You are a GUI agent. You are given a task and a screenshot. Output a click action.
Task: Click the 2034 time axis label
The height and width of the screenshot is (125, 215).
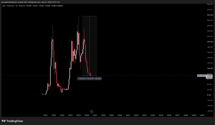[x=153, y=115]
